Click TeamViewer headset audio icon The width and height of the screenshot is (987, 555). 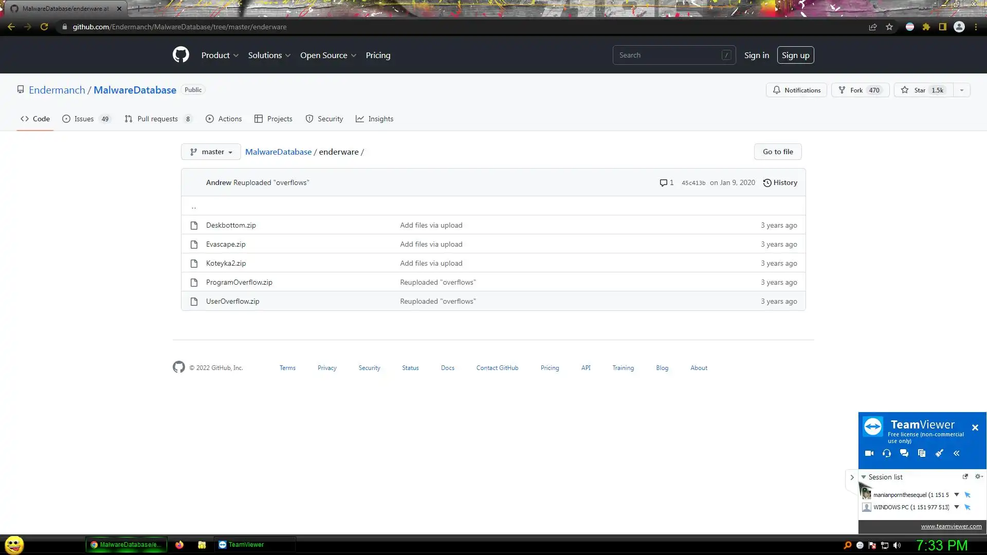[887, 453]
